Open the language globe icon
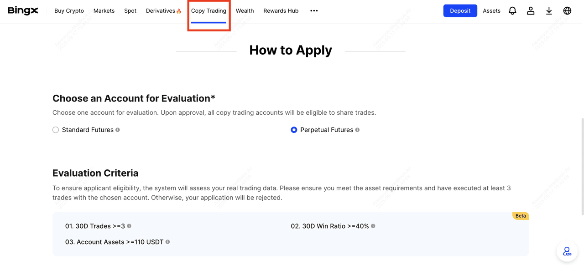The width and height of the screenshot is (584, 265). 567,11
